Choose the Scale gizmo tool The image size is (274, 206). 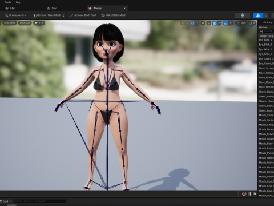197,23
